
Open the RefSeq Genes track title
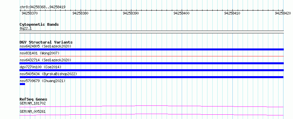(x=34, y=99)
